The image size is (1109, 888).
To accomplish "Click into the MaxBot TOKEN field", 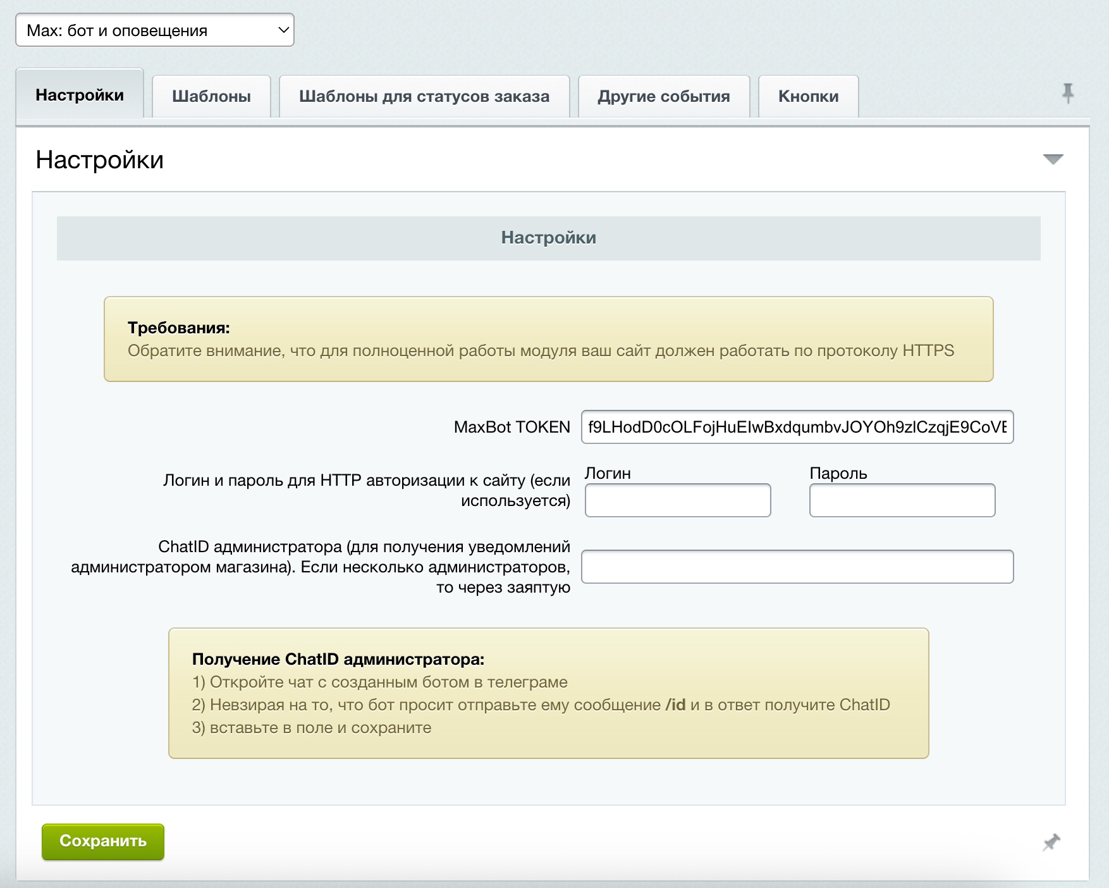I will pyautogui.click(x=797, y=428).
